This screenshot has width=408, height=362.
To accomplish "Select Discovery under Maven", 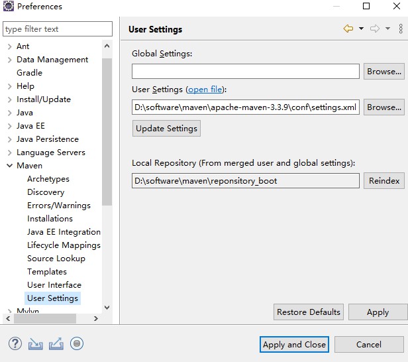I will point(46,192).
